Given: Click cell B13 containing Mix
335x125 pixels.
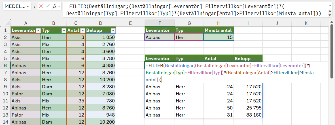Looking at the screenshot, I should (x=54, y=115).
